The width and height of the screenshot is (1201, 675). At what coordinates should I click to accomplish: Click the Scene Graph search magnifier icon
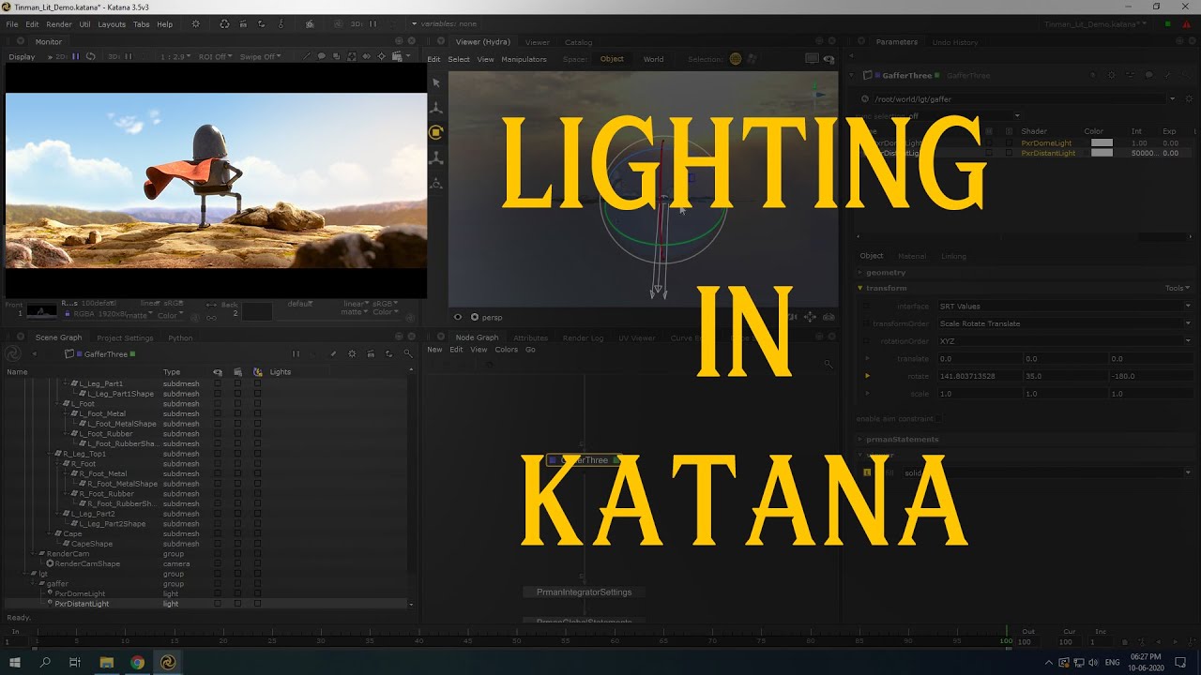click(407, 354)
